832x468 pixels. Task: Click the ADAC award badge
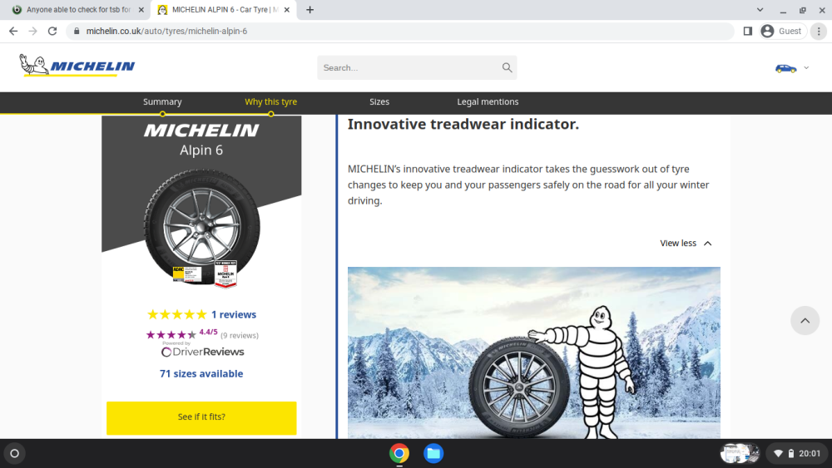[x=186, y=274]
